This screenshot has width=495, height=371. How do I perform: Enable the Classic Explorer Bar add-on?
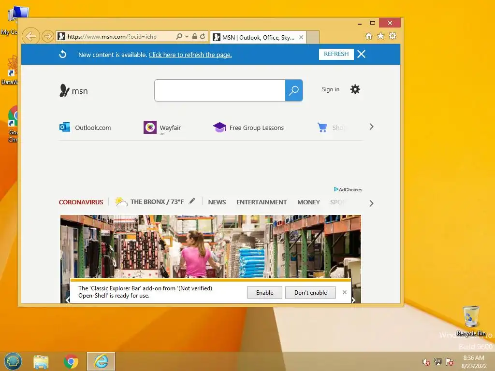point(264,292)
